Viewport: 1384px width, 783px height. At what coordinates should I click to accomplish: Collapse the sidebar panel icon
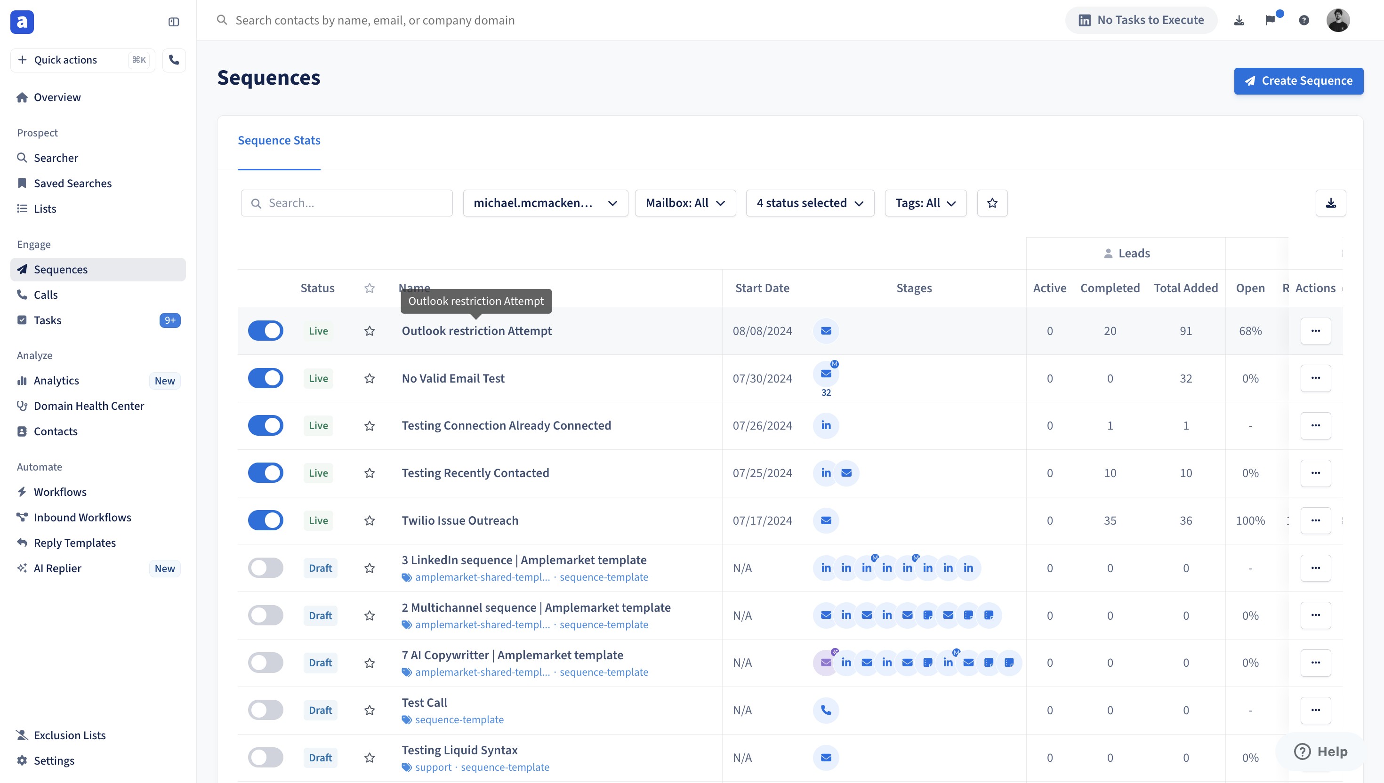tap(173, 22)
